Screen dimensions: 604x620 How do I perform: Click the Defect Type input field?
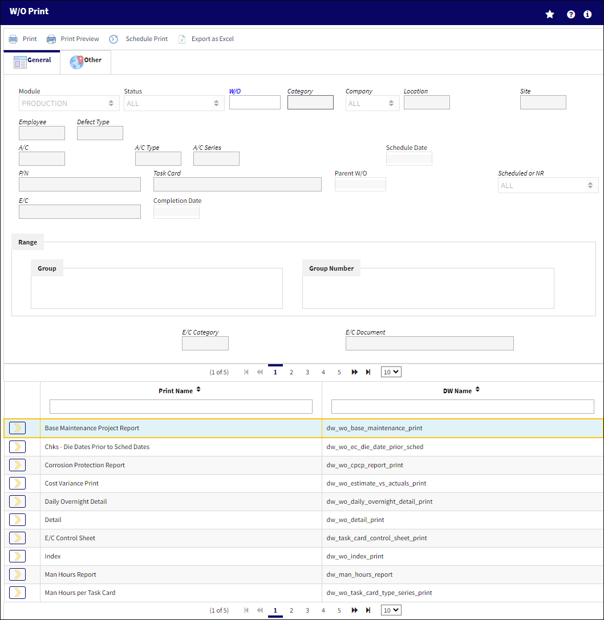pyautogui.click(x=100, y=133)
